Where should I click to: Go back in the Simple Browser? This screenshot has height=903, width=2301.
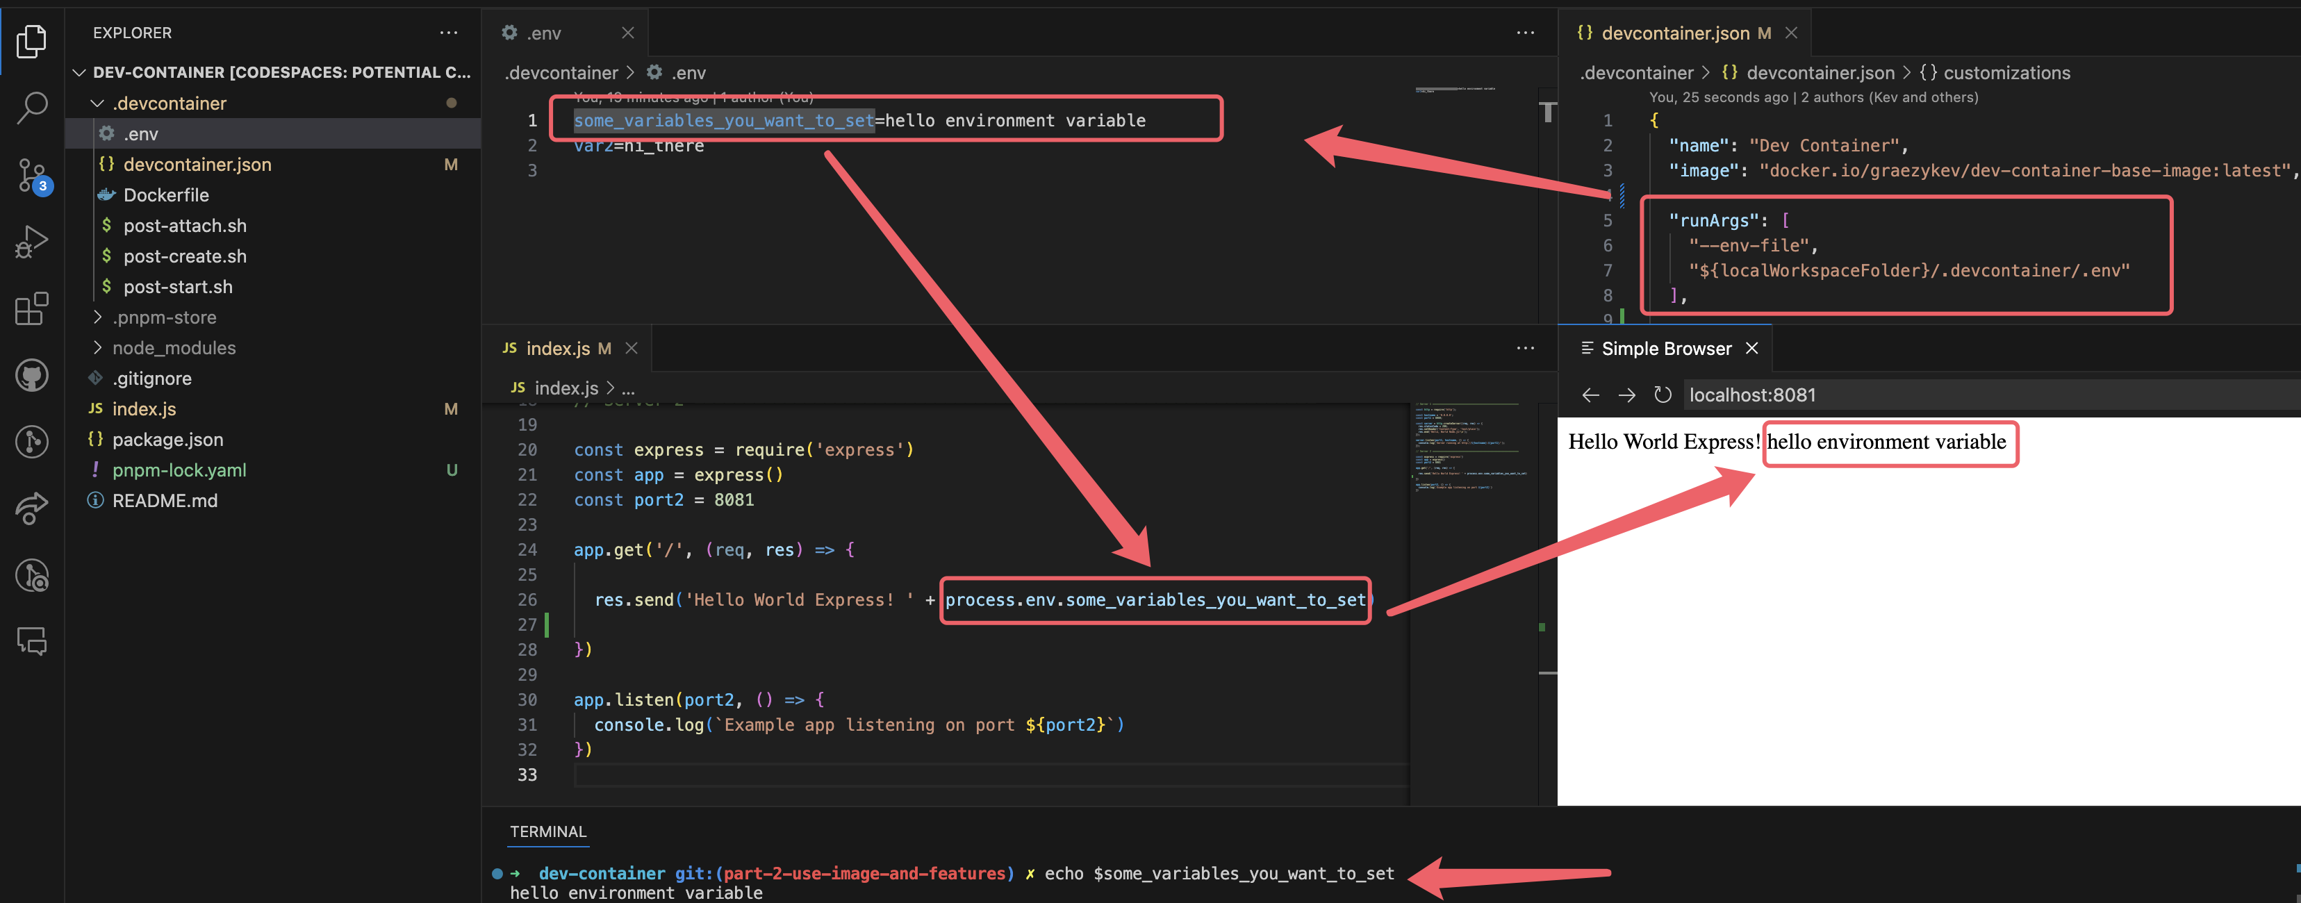[x=1591, y=394]
